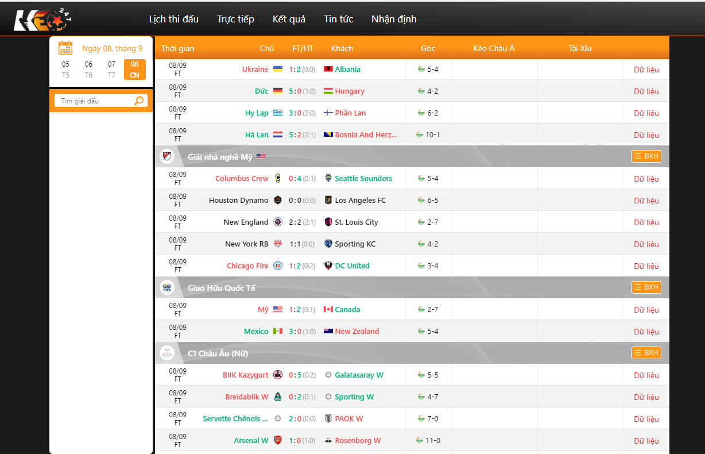Click the Los Angeles FC crest
705x454 pixels.
(x=328, y=200)
